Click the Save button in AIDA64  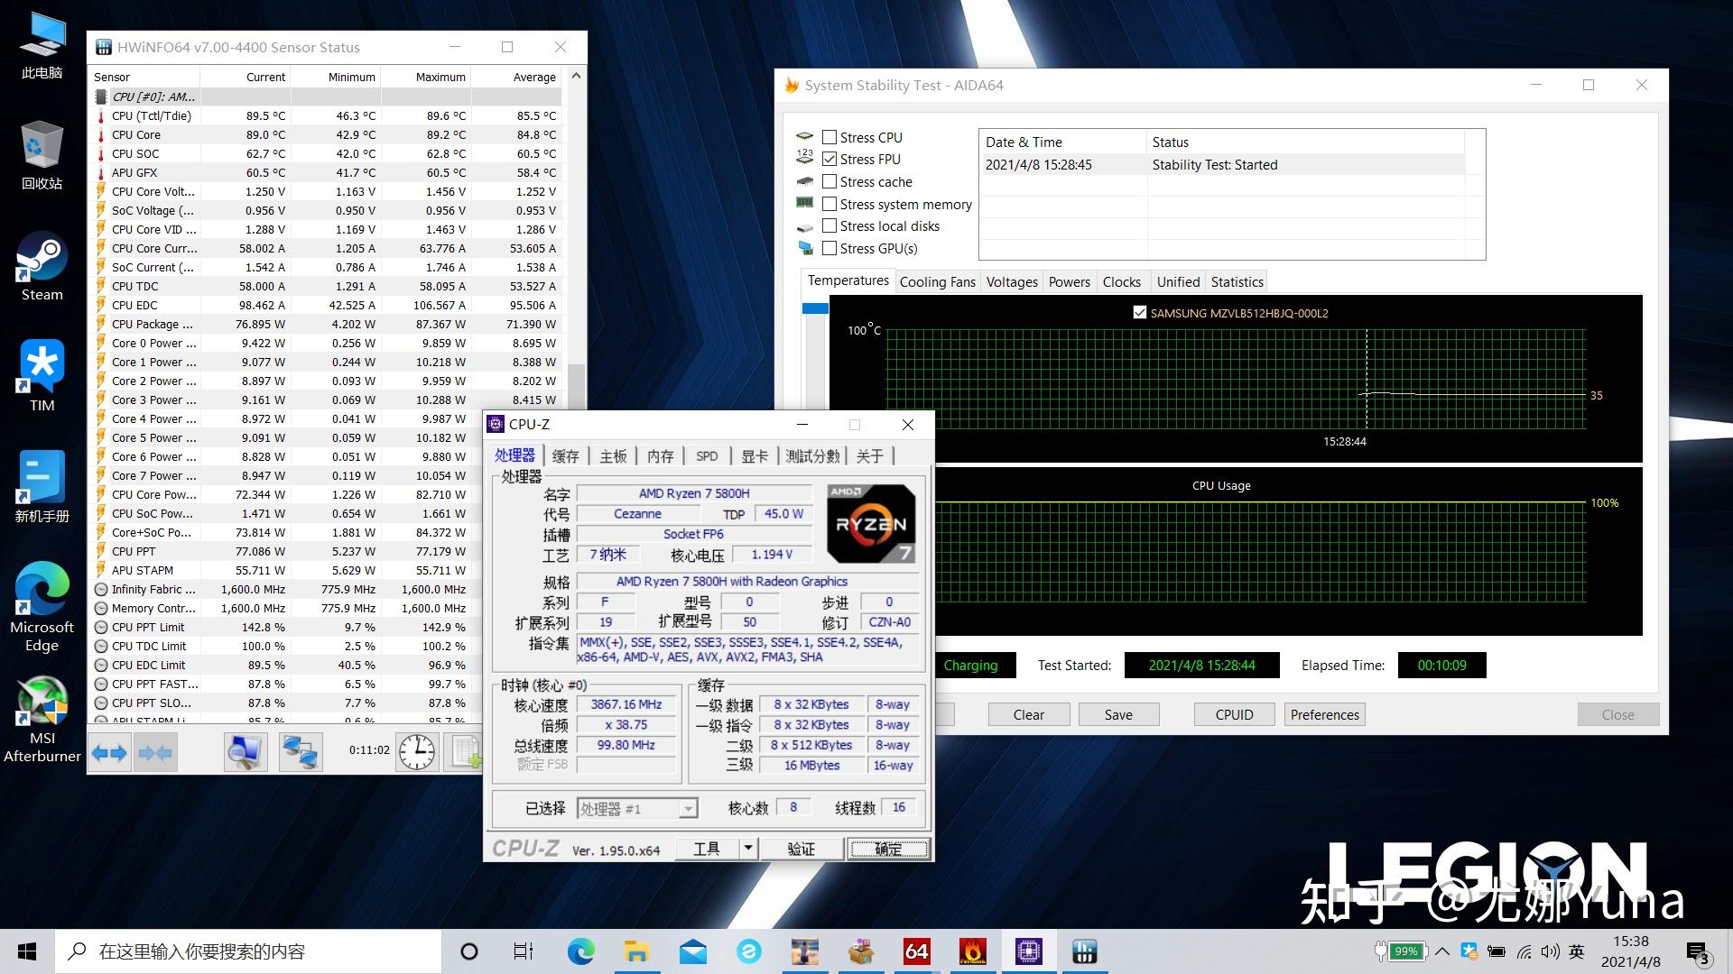click(1118, 715)
